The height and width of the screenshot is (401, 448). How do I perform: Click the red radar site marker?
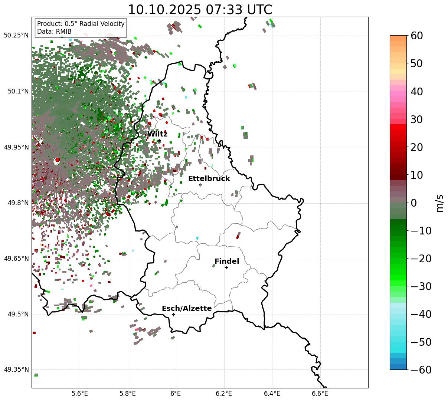coord(57,160)
